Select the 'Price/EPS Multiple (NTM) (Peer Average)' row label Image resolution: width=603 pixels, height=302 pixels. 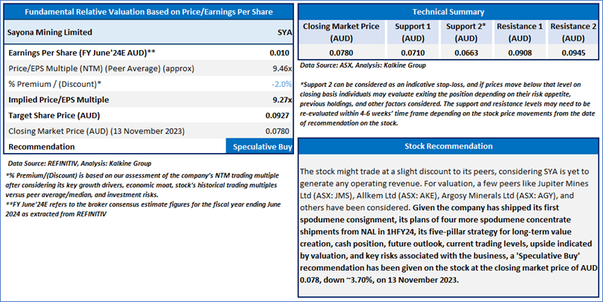tap(101, 69)
